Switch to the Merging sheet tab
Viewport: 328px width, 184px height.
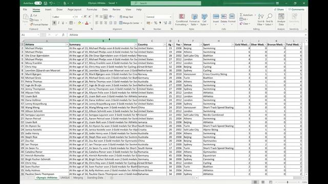(78, 178)
